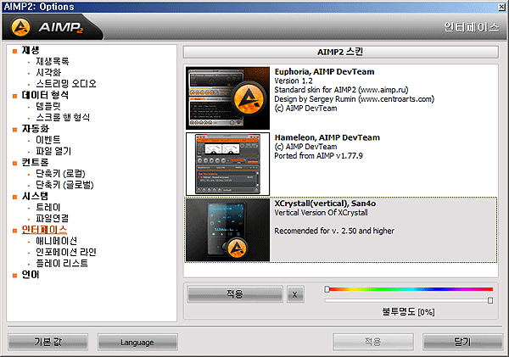Open the 재생 options category
This screenshot has height=357, width=509.
pos(31,50)
